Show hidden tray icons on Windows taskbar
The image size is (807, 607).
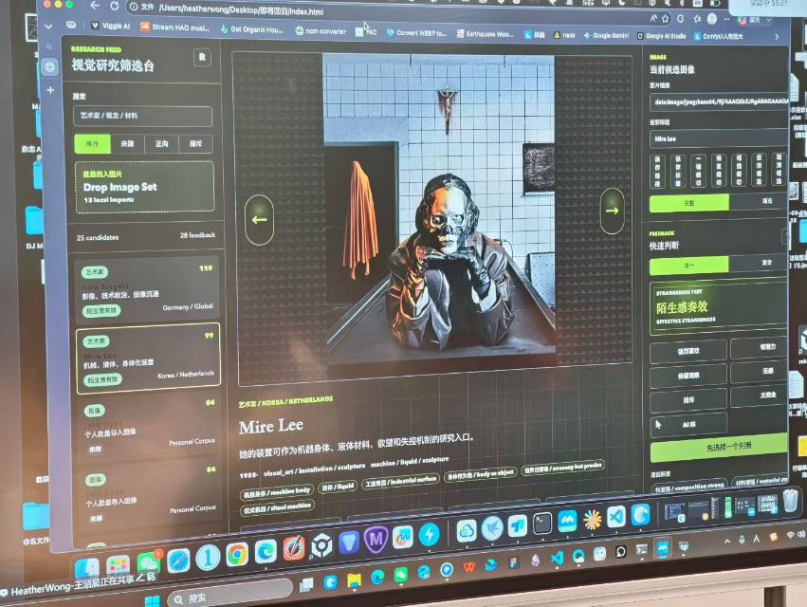726,542
